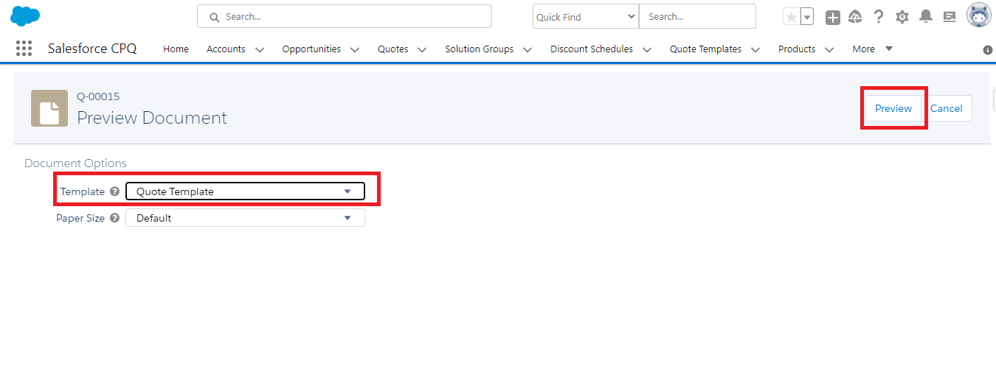996x377 pixels.
Task: Open the Quick Find dropdown
Action: (x=586, y=16)
